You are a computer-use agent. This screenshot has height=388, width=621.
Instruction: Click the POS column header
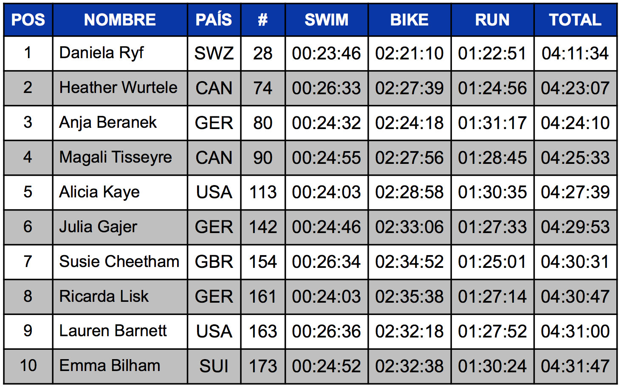(x=28, y=20)
